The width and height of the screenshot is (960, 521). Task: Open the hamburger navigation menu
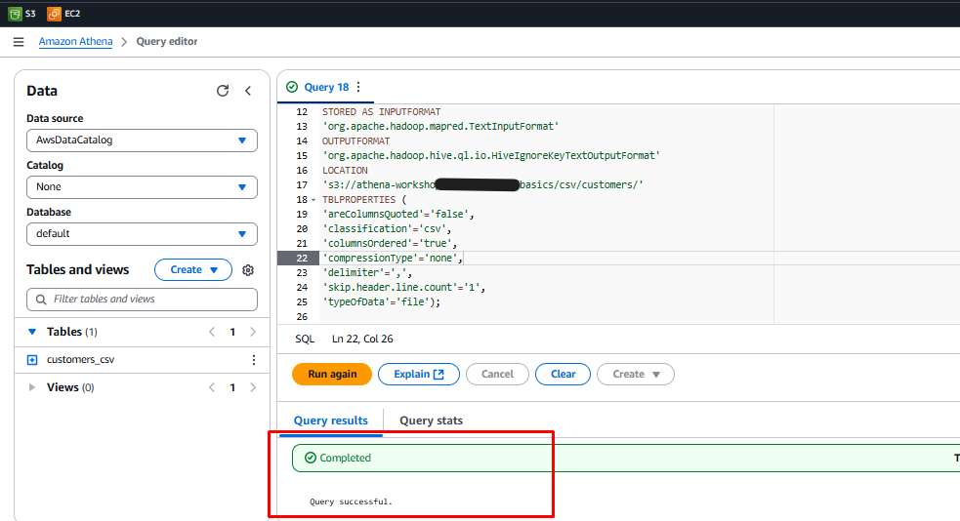click(x=19, y=42)
